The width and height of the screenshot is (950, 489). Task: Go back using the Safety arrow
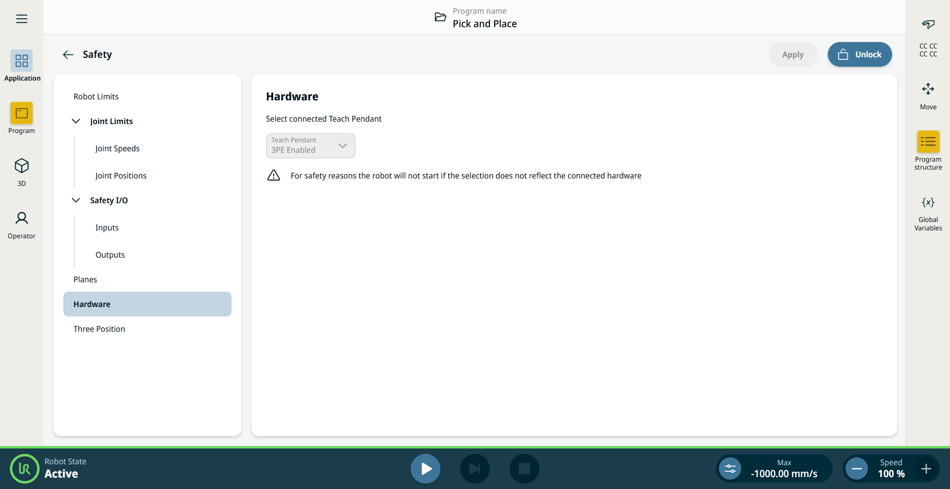click(68, 55)
